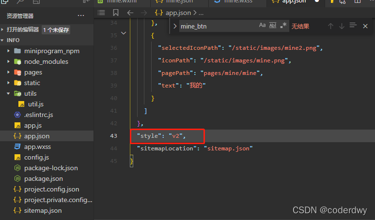The width and height of the screenshot is (375, 220).
Task: Click the "我的" string value
Action: tap(196, 86)
